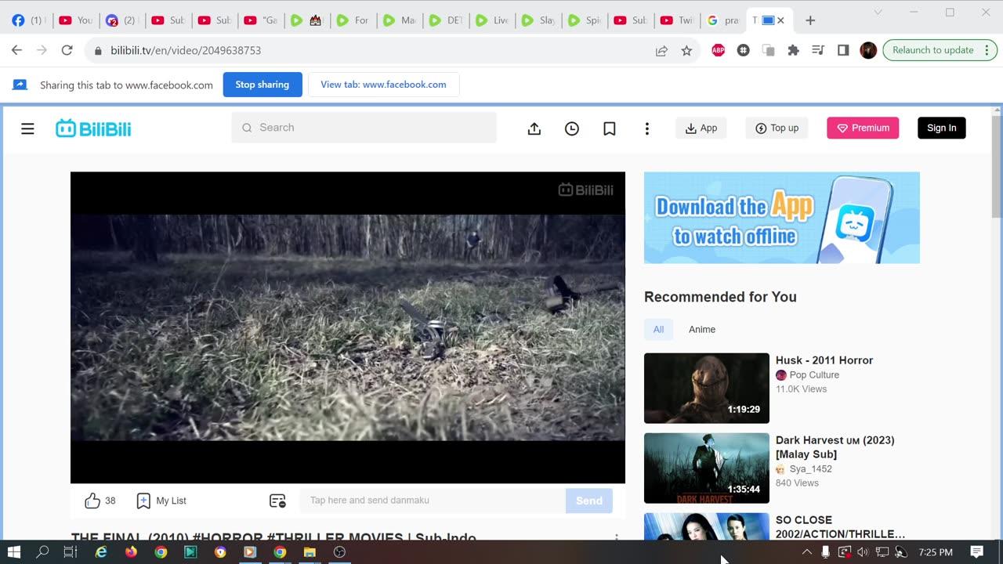Toggle the Chrome side panel
The width and height of the screenshot is (1003, 564).
point(843,50)
